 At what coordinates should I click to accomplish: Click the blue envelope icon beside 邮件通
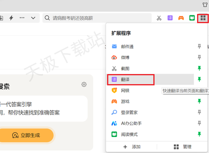[x=114, y=47]
